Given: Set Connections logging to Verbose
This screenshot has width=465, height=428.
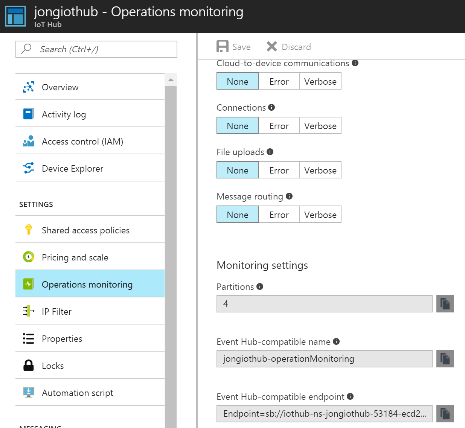Looking at the screenshot, I should [320, 126].
